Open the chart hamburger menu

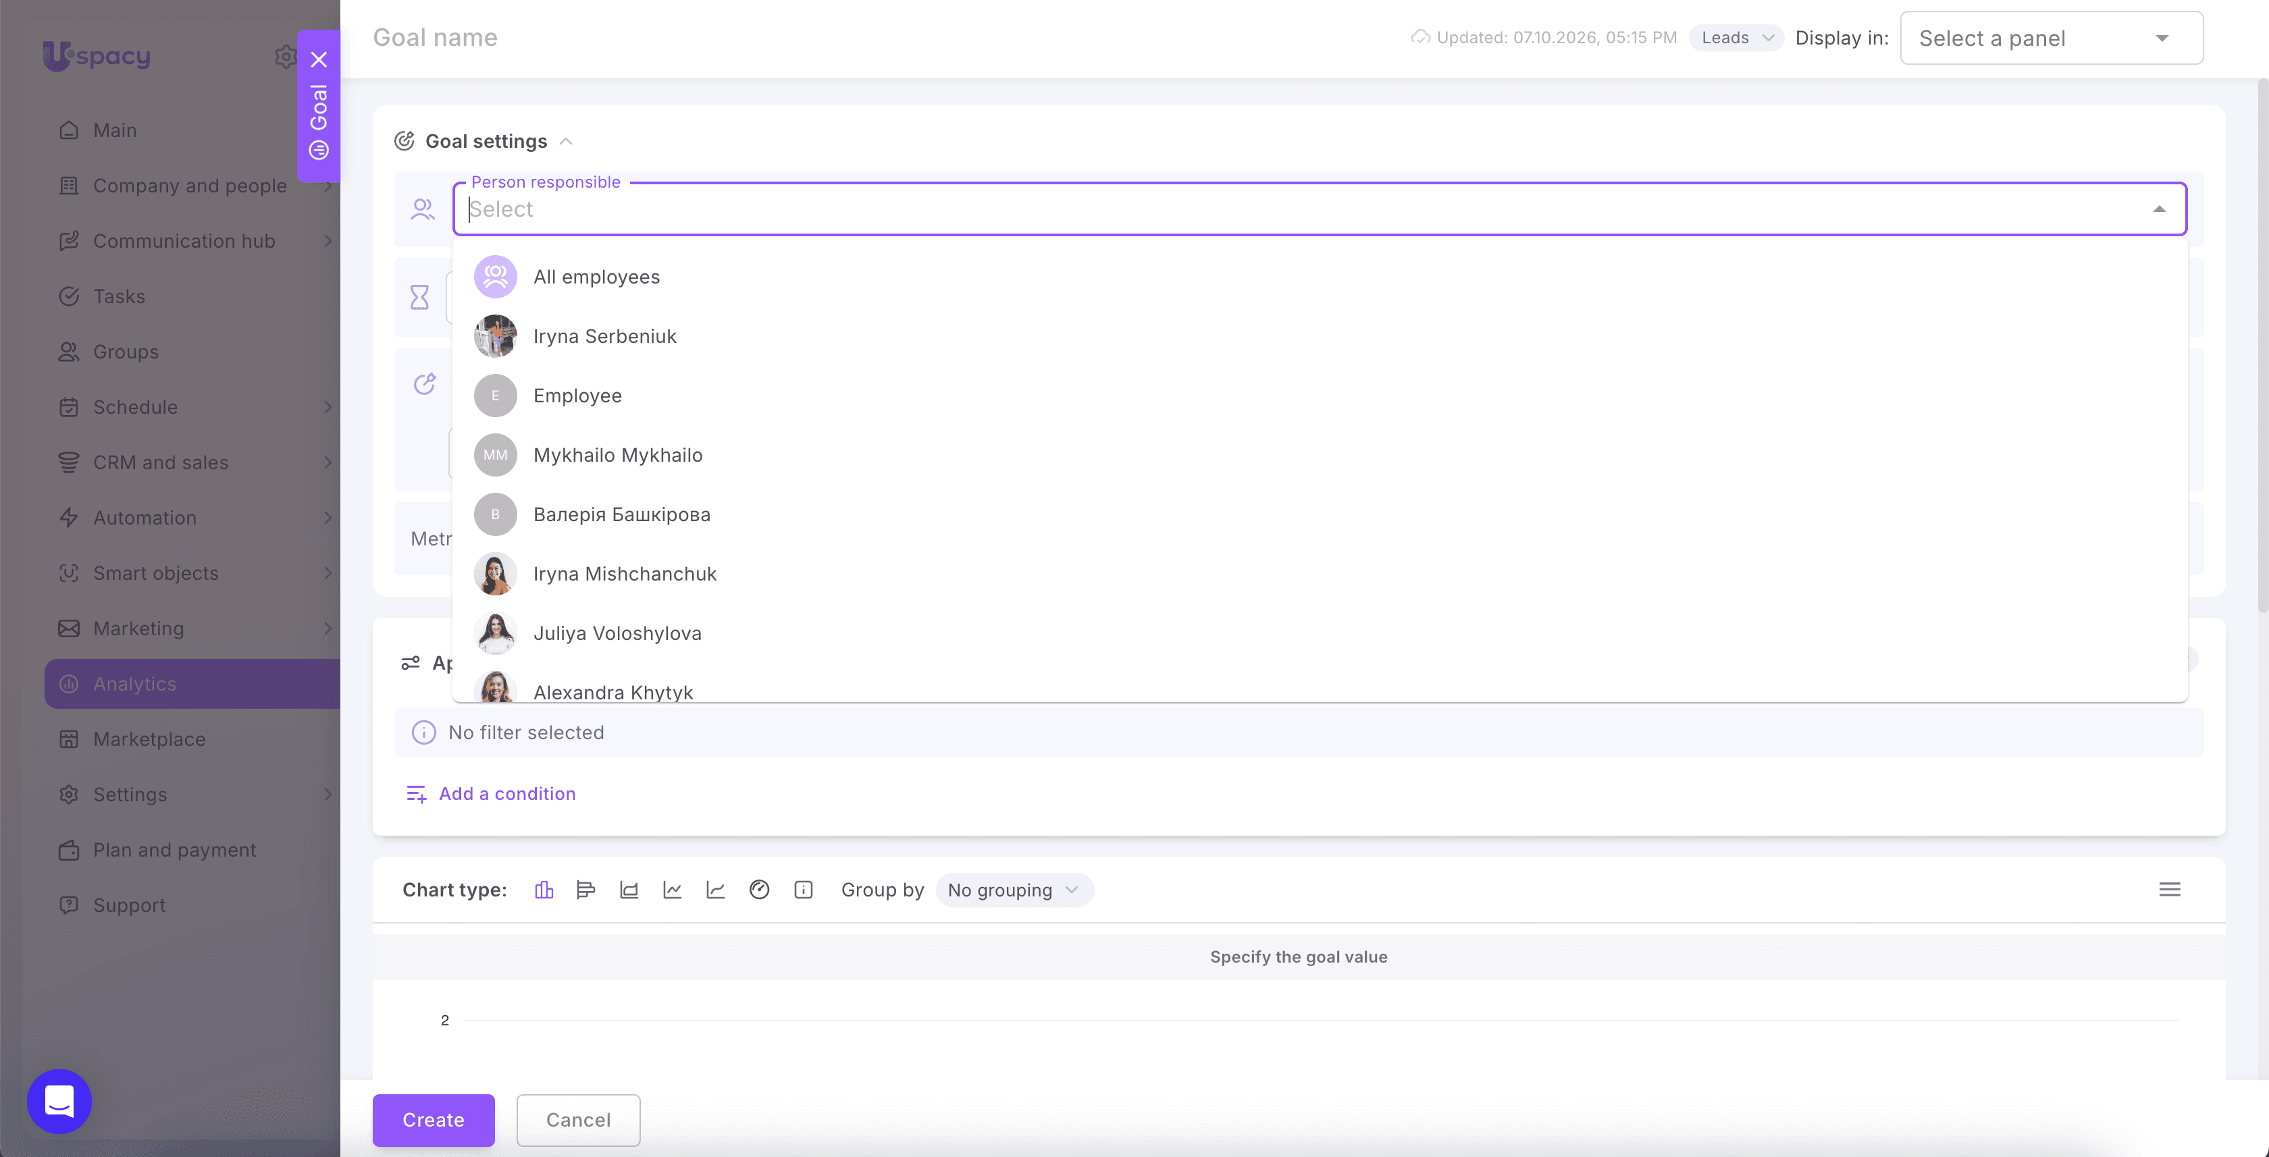[x=2170, y=889]
